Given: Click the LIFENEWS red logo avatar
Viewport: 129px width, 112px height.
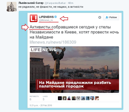Looking at the screenshot, I should pyautogui.click(x=34, y=18).
